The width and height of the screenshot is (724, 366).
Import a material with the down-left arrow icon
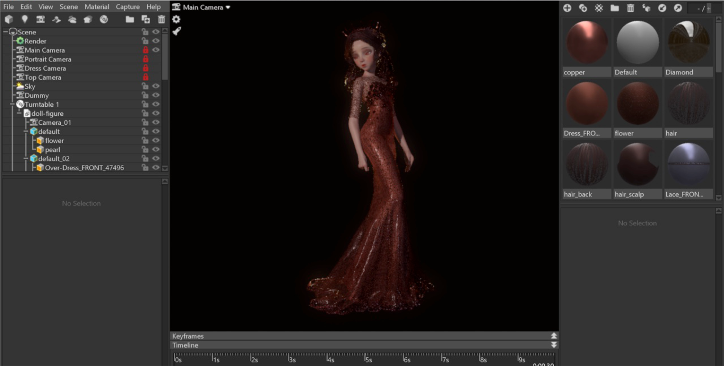(662, 8)
